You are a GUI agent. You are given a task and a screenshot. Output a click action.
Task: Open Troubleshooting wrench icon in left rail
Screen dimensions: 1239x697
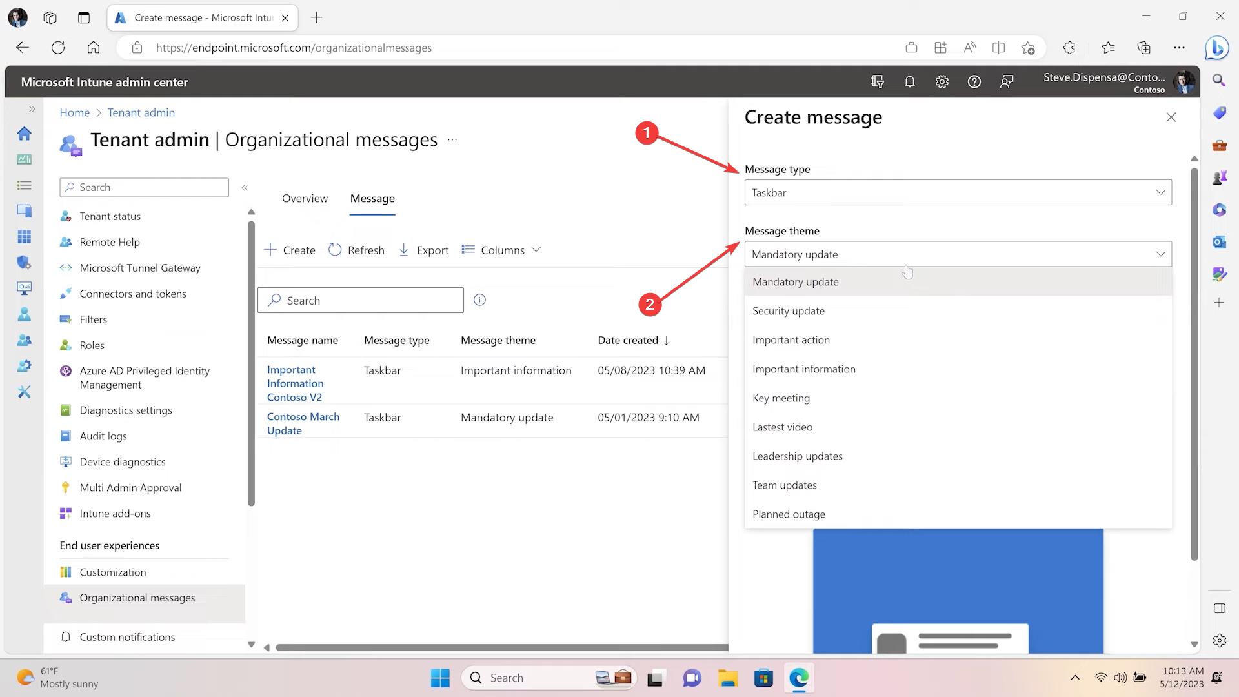(x=24, y=392)
